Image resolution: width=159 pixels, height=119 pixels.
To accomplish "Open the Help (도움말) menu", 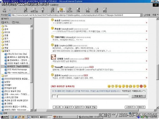I will coord(54,5).
